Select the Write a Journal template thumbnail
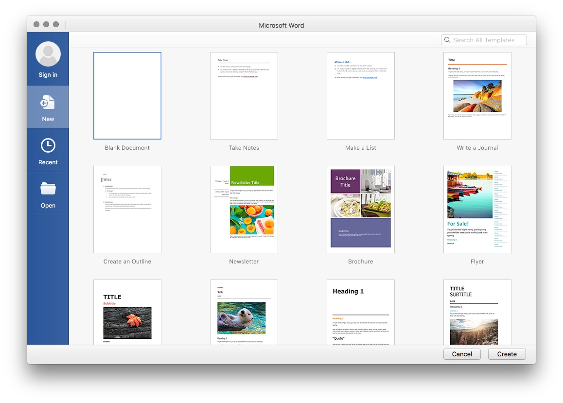This screenshot has width=563, height=403. pos(477,96)
